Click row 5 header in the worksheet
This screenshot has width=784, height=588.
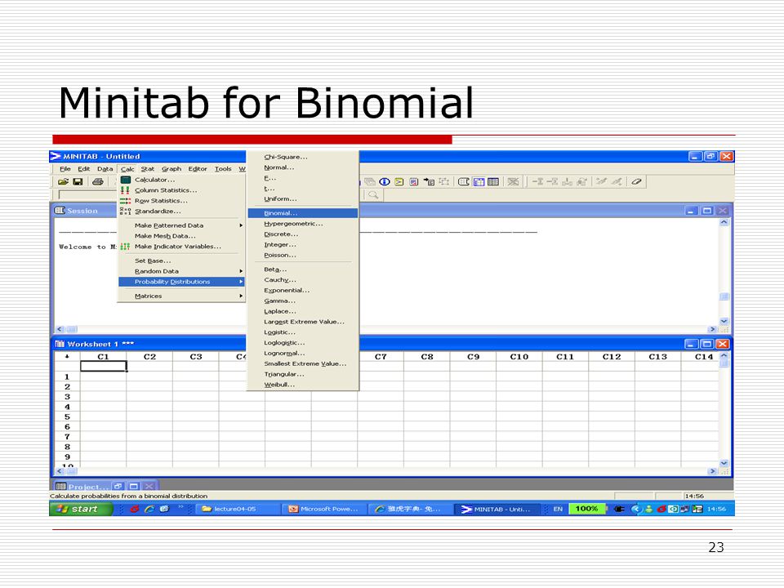67,417
